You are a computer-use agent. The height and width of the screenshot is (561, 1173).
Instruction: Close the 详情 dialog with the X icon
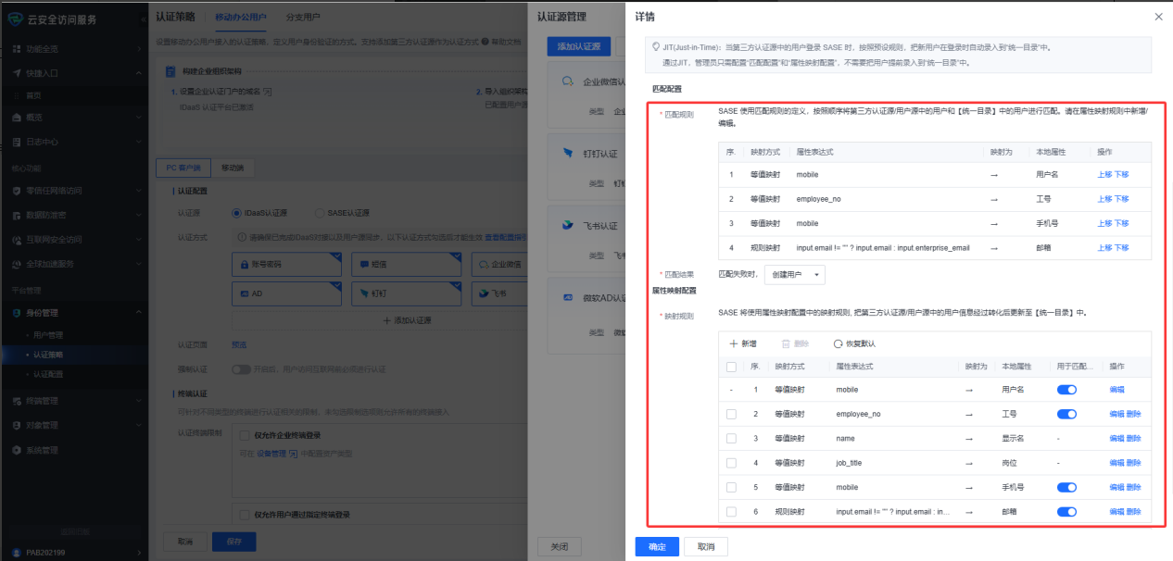[1158, 17]
